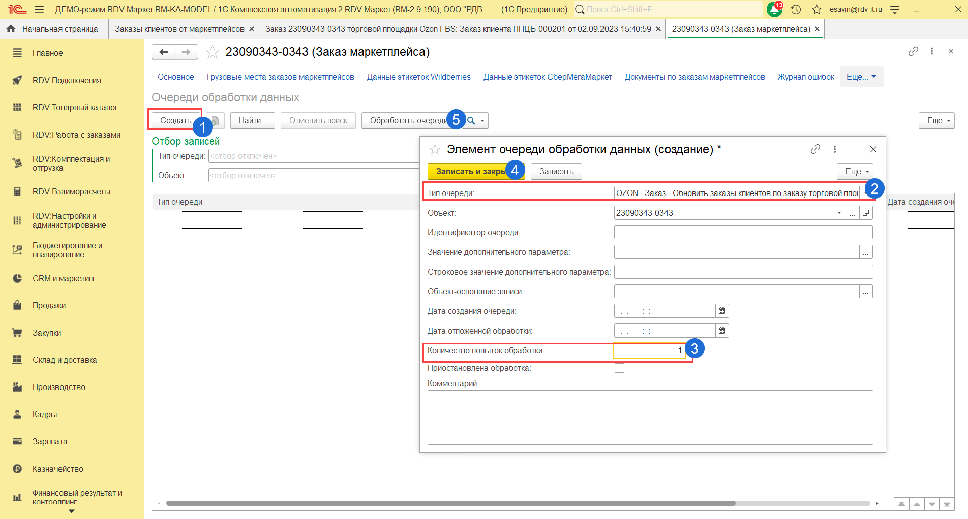Click the back navigation arrow
This screenshot has width=968, height=519.
pos(163,52)
